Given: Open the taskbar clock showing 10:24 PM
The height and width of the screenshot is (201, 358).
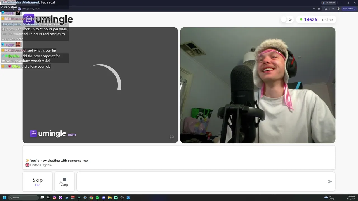Looking at the screenshot, I should (351, 198).
